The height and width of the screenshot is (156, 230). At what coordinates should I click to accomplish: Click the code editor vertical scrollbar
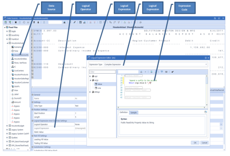(207, 90)
